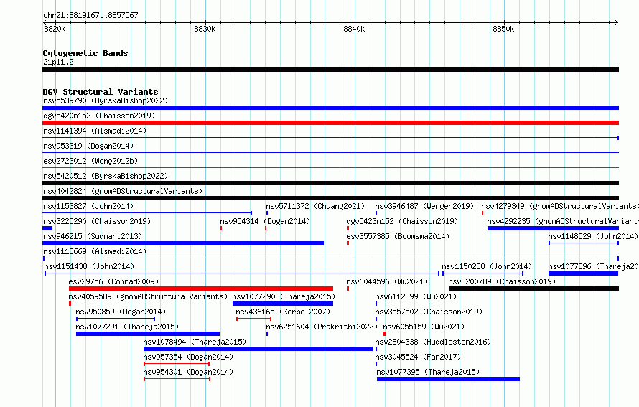Click nsv5711372 (Chuang2021) variant label
Viewport: 639px width, 407px height.
coord(315,206)
